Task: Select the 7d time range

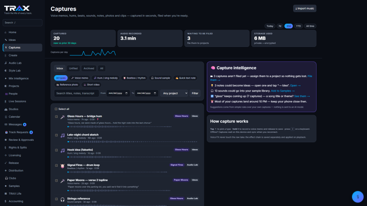Action: coord(280,26)
